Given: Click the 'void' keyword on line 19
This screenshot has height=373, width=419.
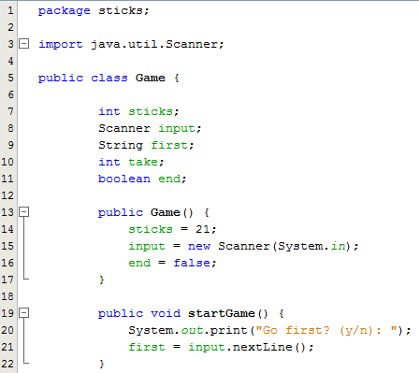Looking at the screenshot, I should tap(166, 313).
